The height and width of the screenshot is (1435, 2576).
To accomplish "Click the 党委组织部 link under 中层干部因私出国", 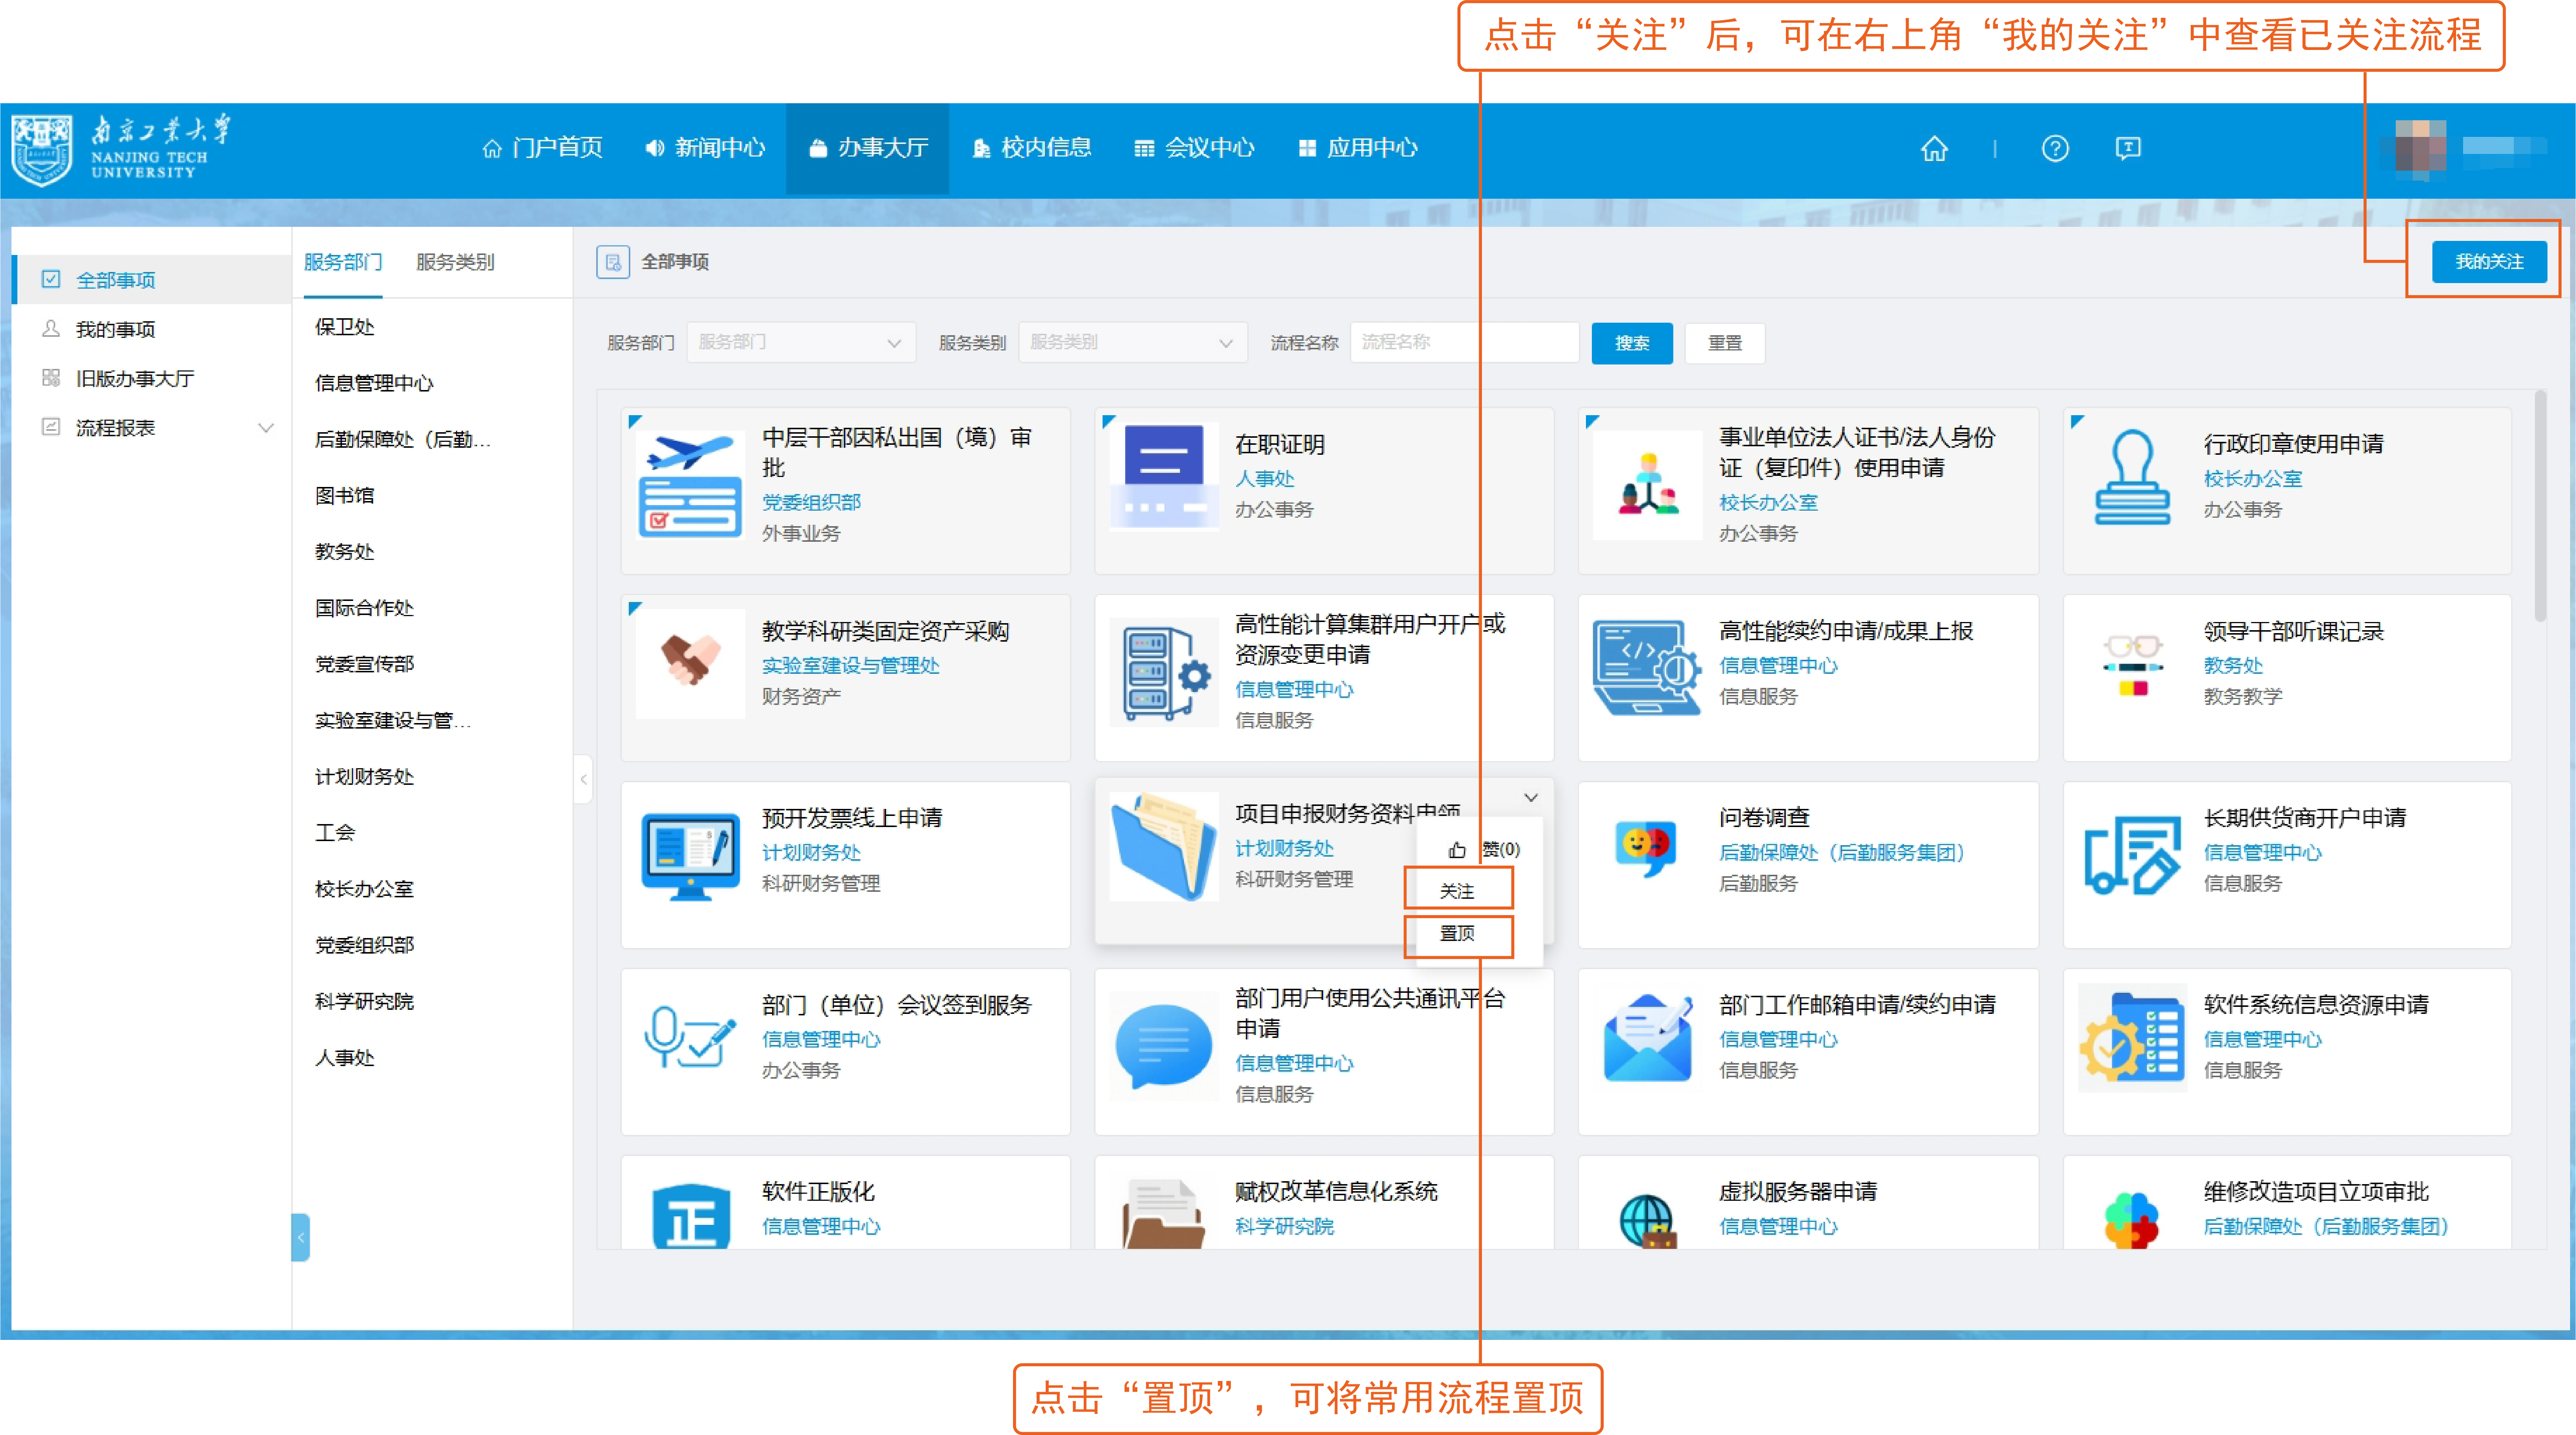I will [811, 503].
